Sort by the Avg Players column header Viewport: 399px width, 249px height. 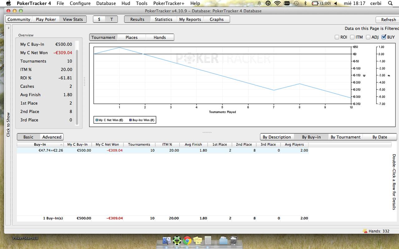pyautogui.click(x=294, y=145)
